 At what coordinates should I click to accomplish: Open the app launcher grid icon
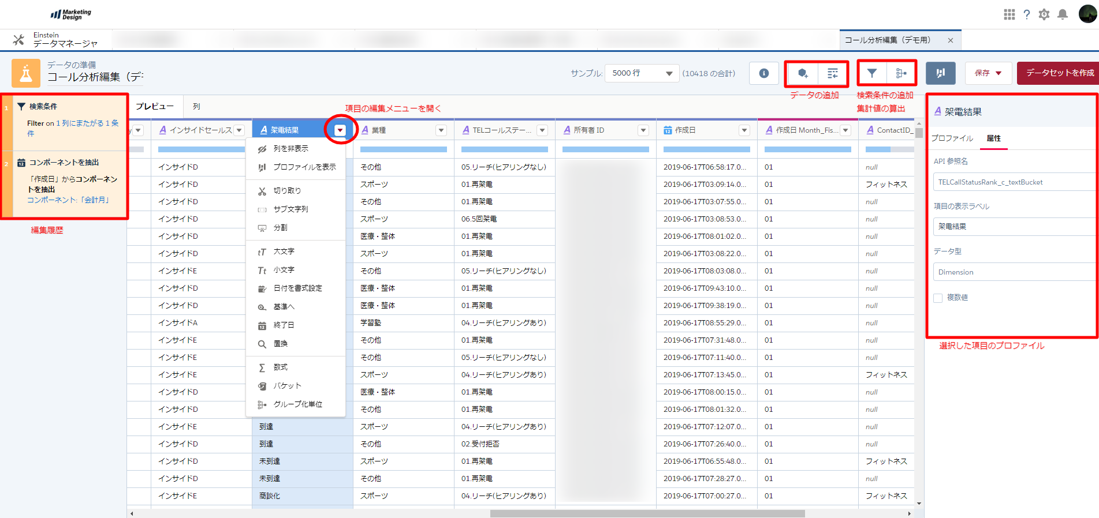point(1009,14)
